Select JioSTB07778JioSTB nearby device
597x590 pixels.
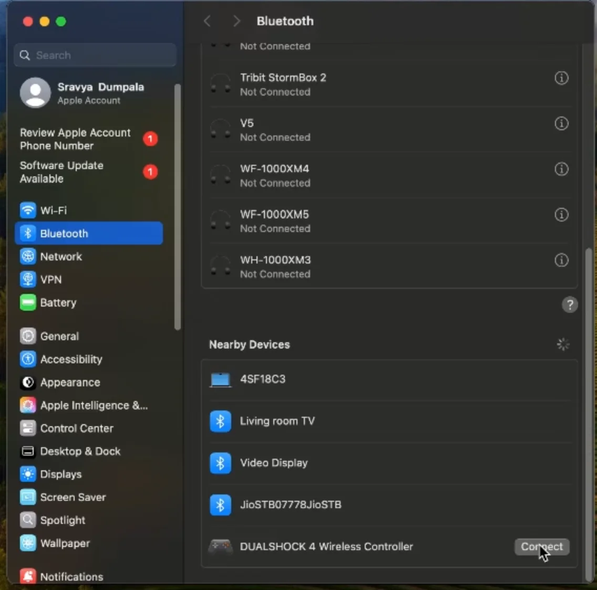(389, 505)
